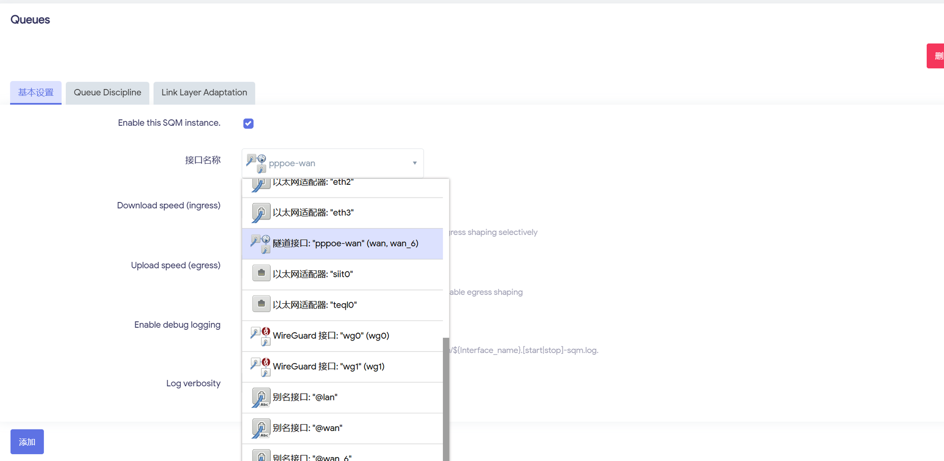Click the Queues page heading
Screen dimensions: 944x461
point(30,20)
